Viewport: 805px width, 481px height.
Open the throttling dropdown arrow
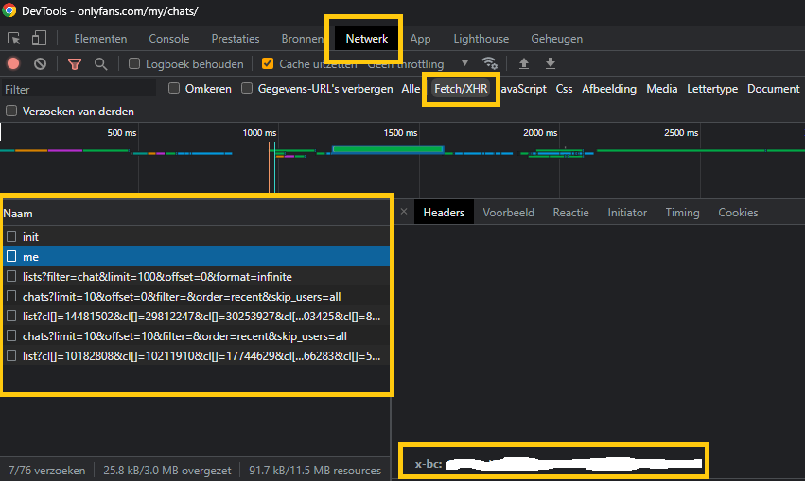(464, 64)
